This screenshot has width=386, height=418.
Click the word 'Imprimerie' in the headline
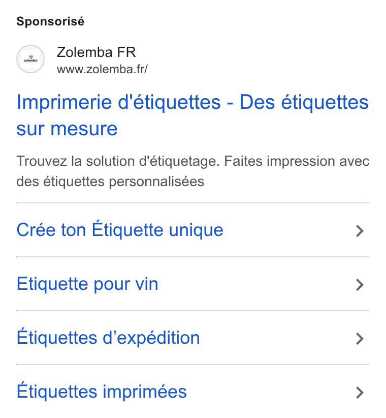[x=64, y=102]
